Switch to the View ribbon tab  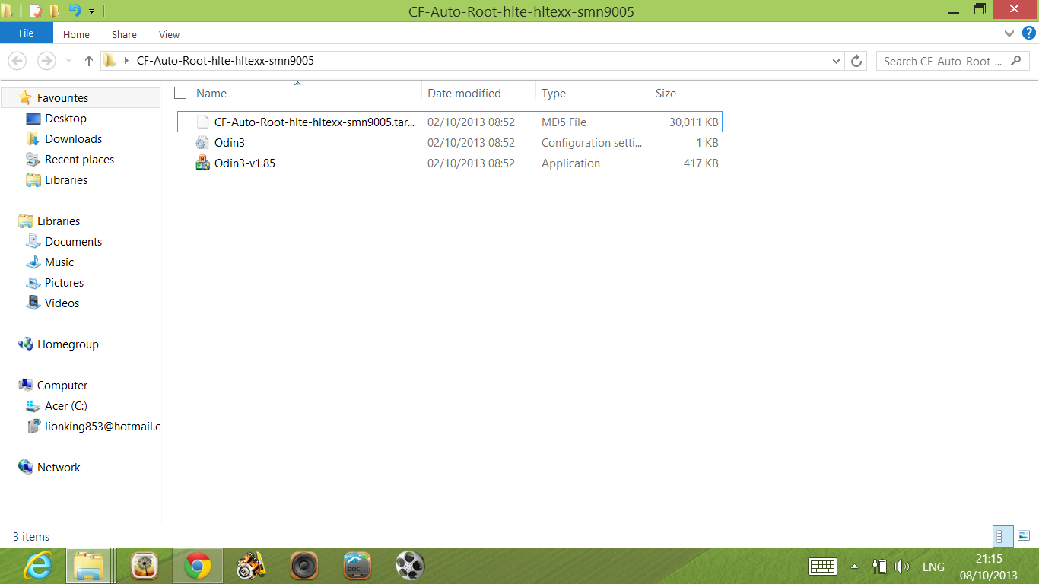(169, 34)
